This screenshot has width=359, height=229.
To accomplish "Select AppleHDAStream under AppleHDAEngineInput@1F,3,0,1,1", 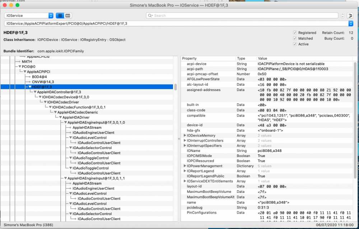I will pyautogui.click(x=87, y=183).
